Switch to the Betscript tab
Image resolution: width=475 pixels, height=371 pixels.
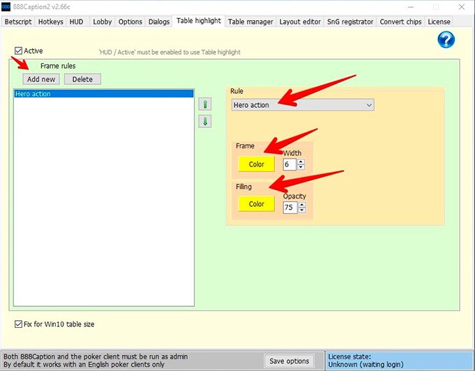pyautogui.click(x=18, y=22)
